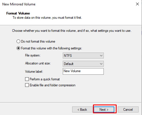Screen dimensions: 142x115
Task: Click the chevron arrow beside Default
Action: [x=101, y=64]
